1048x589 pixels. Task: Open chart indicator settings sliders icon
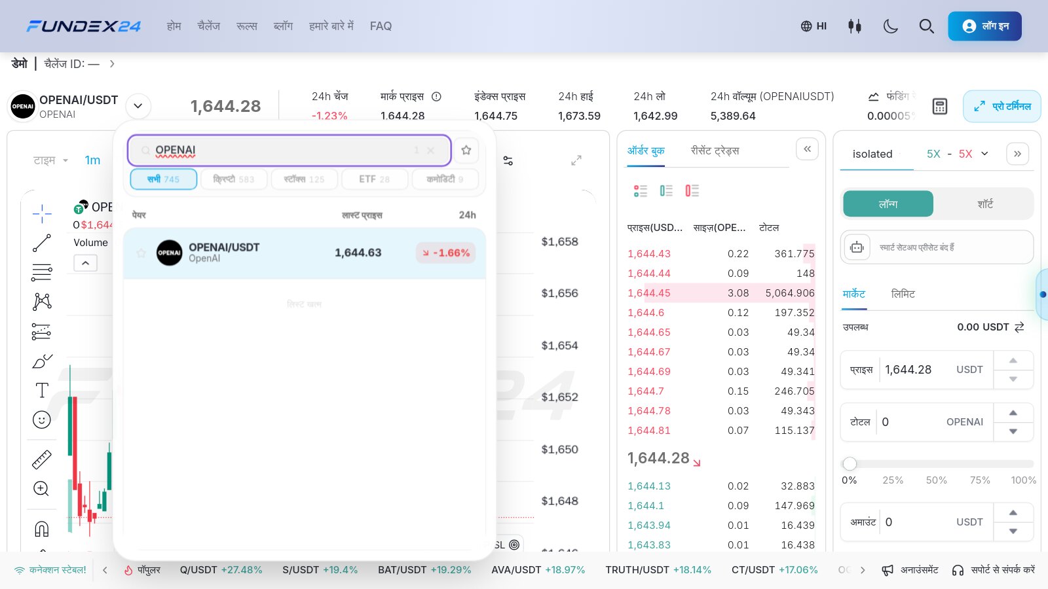click(x=508, y=160)
